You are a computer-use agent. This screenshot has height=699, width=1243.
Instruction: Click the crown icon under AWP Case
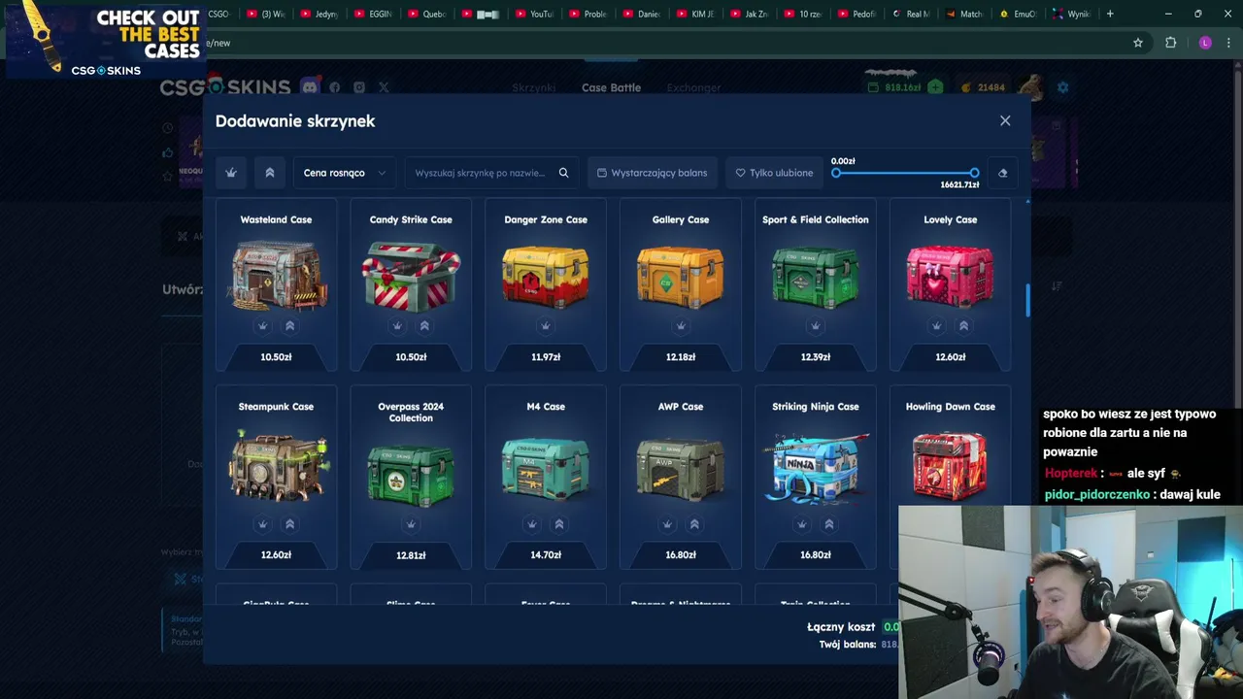[667, 524]
